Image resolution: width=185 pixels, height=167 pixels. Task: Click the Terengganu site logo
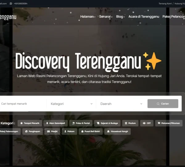(8, 17)
